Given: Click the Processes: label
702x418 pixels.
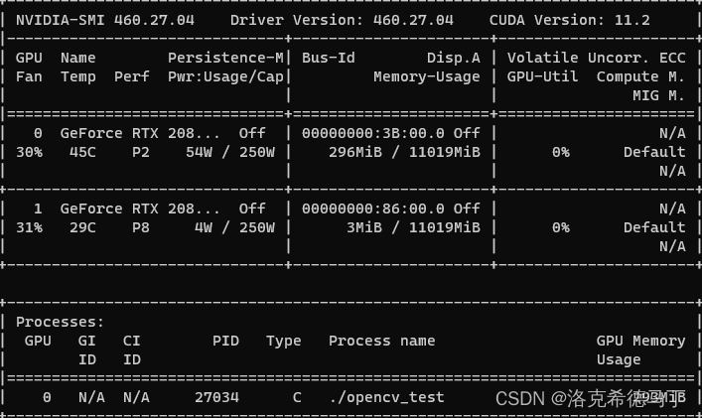Looking at the screenshot, I should 60,323.
